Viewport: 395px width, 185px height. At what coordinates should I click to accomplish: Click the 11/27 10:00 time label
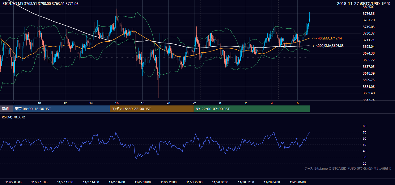pyautogui.click(x=39, y=182)
